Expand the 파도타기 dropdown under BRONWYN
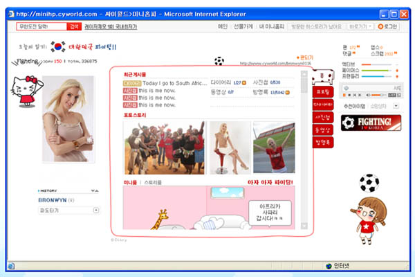The width and height of the screenshot is (415, 277). pyautogui.click(x=95, y=210)
